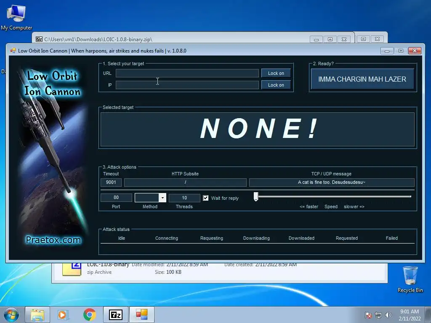The width and height of the screenshot is (431, 323).
Task: Maximize the 7-Zip window
Action: point(330,39)
